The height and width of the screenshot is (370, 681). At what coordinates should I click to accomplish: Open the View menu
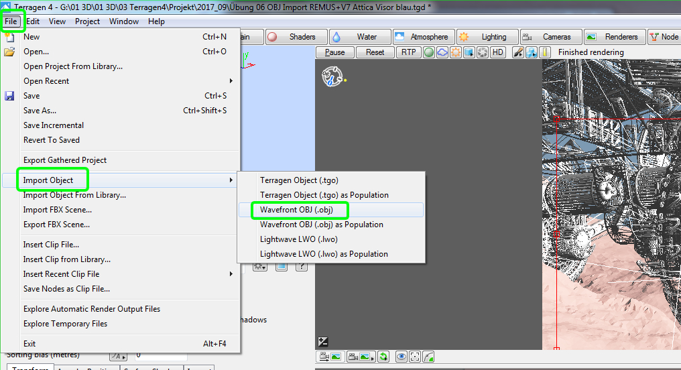(57, 21)
